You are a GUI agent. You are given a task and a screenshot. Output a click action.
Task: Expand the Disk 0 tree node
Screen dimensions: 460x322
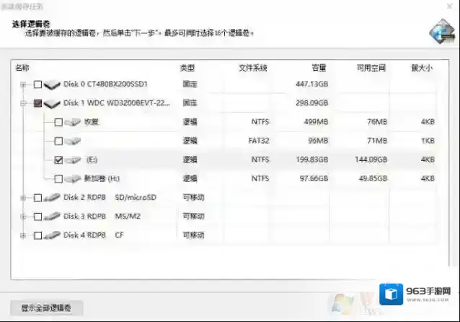pyautogui.click(x=25, y=85)
